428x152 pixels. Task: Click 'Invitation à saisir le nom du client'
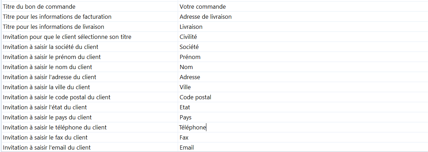[x=47, y=67]
